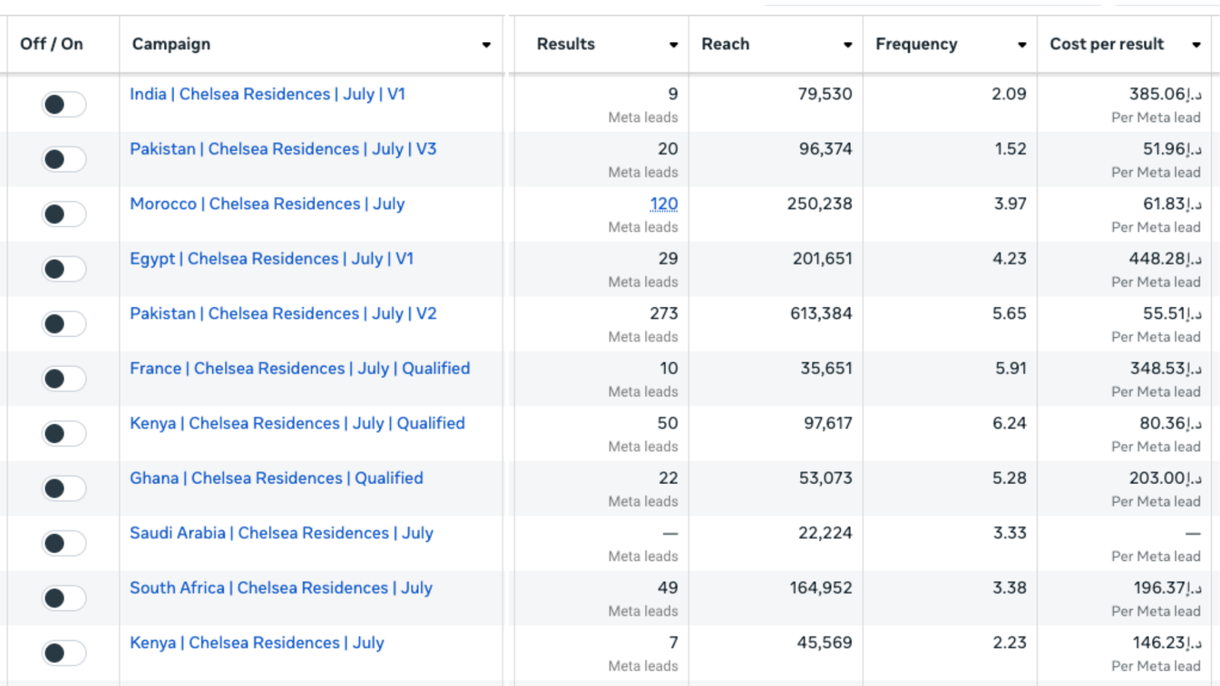The image size is (1220, 686).
Task: Switch on Egypt July V1 campaign toggle
Action: click(x=63, y=269)
